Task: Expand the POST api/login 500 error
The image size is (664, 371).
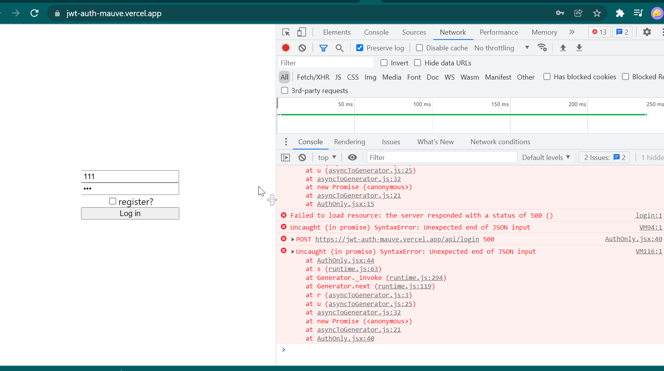Action: (293, 239)
